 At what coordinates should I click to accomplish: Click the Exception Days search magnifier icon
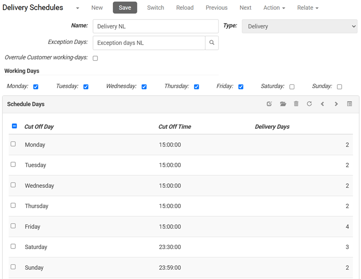tap(212, 43)
